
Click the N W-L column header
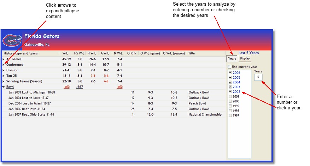click(x=118, y=53)
